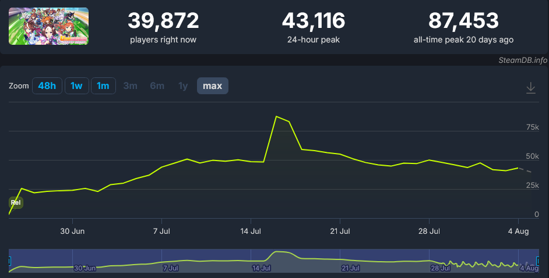Image resolution: width=549 pixels, height=278 pixels.
Task: Click the 25k y-axis label
Action: coord(533,186)
